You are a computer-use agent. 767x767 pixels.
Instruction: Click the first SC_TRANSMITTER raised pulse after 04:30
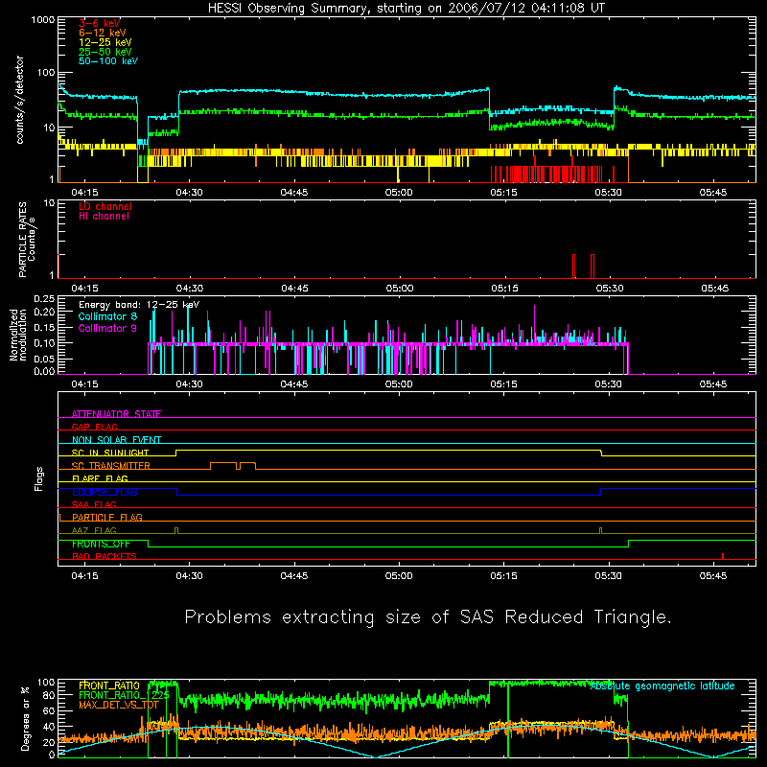(x=223, y=466)
